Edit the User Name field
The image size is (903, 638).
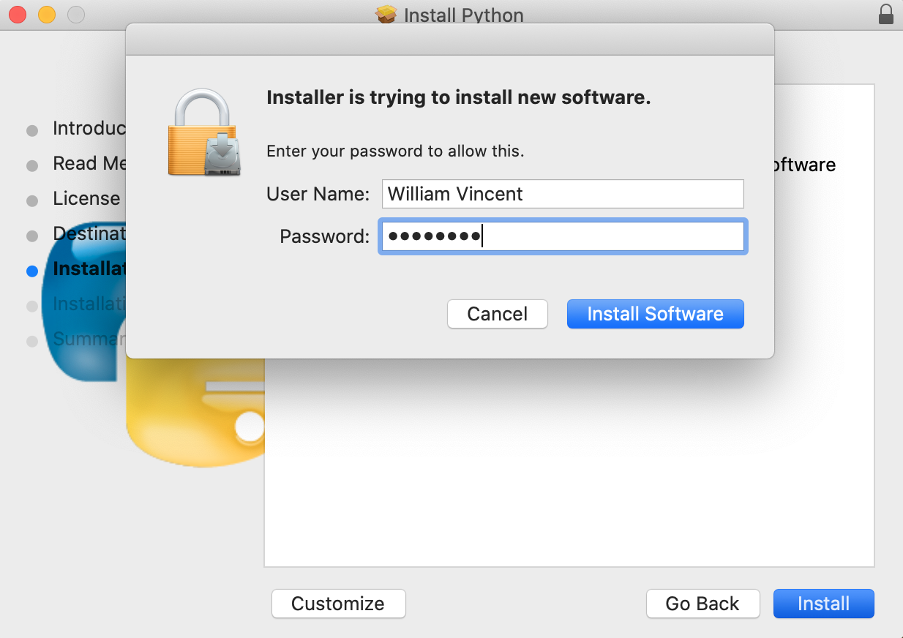point(563,194)
